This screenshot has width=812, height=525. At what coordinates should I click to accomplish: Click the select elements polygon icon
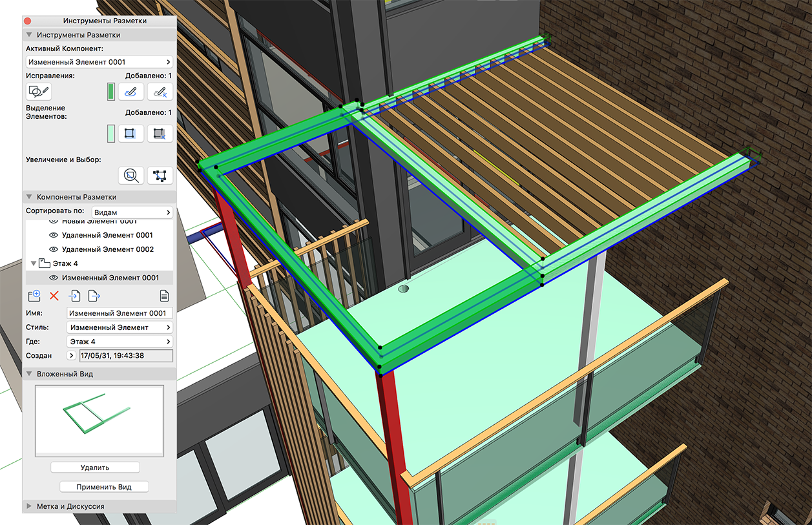point(160,175)
